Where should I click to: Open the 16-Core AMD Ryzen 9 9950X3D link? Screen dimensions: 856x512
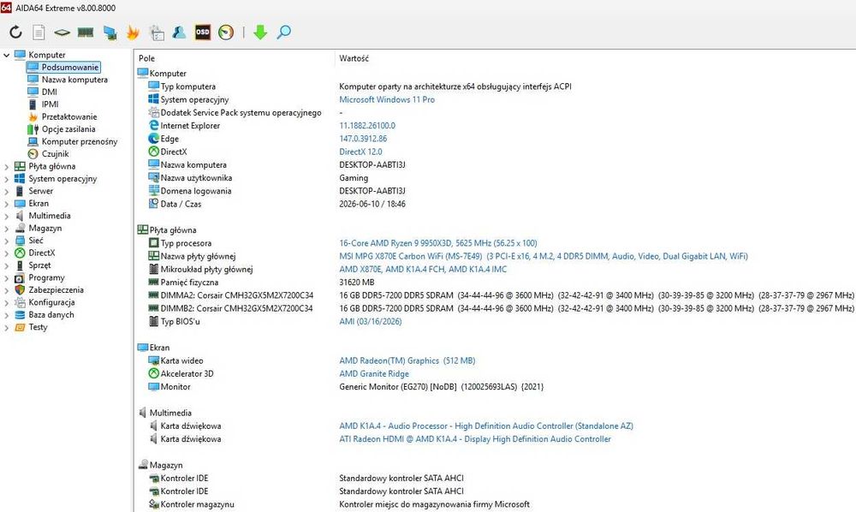(437, 243)
